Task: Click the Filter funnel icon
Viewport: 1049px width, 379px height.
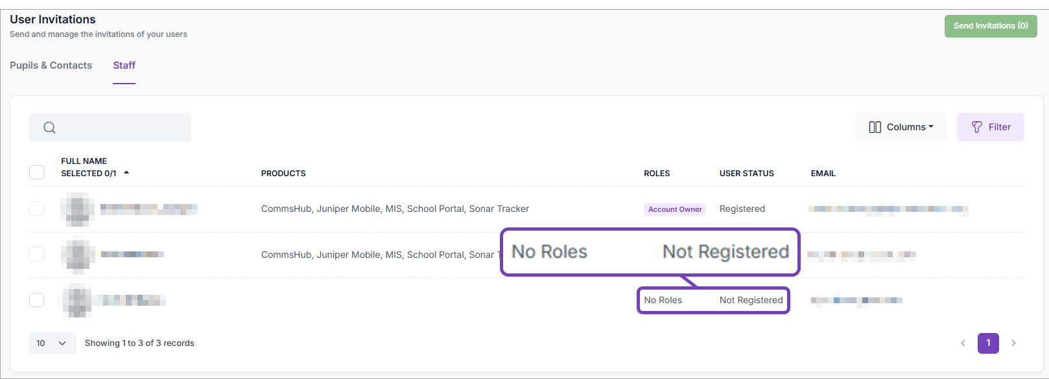Action: point(976,127)
